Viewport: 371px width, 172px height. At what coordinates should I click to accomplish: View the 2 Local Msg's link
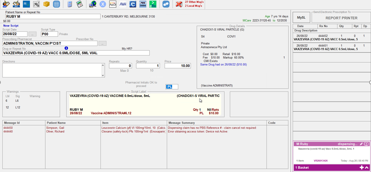(x=193, y=6)
